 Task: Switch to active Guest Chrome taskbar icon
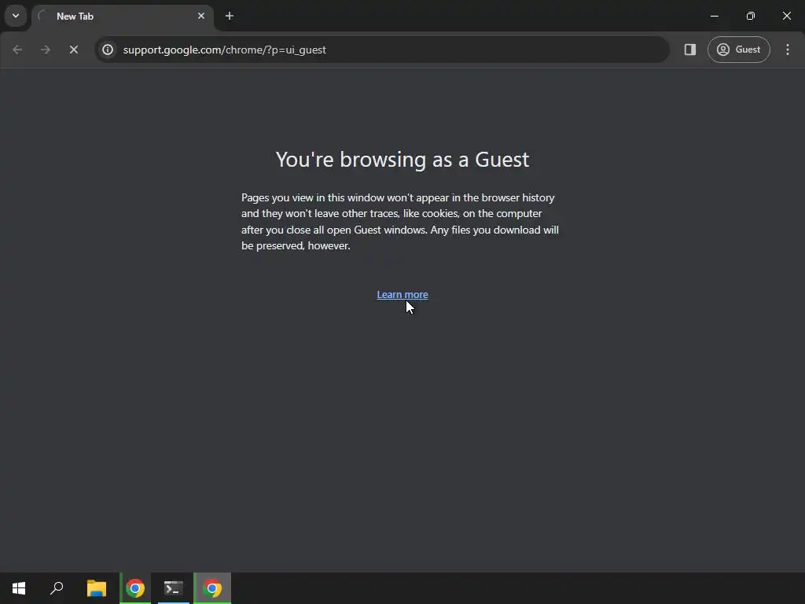tap(212, 588)
